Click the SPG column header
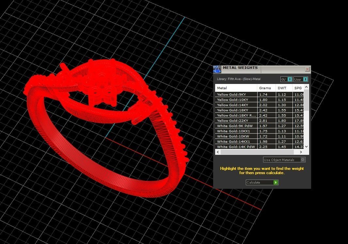348x244 pixels. (298, 88)
